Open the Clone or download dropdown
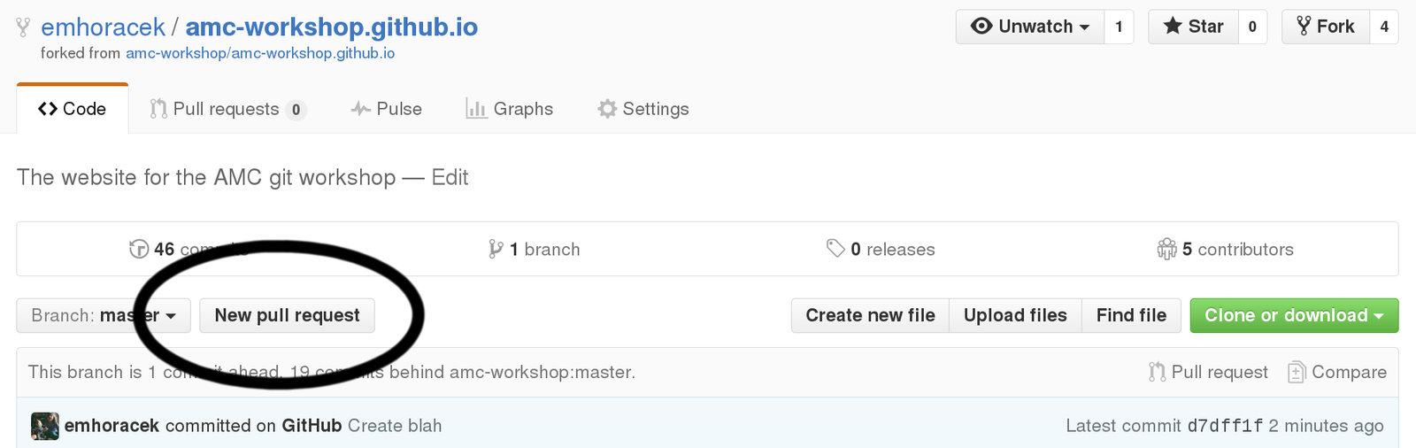The height and width of the screenshot is (448, 1416). (1294, 315)
